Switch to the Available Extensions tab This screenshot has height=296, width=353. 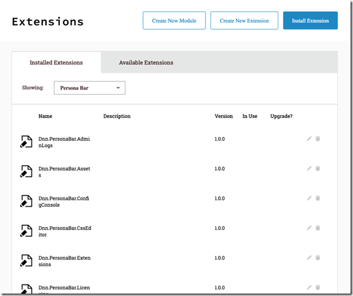146,62
